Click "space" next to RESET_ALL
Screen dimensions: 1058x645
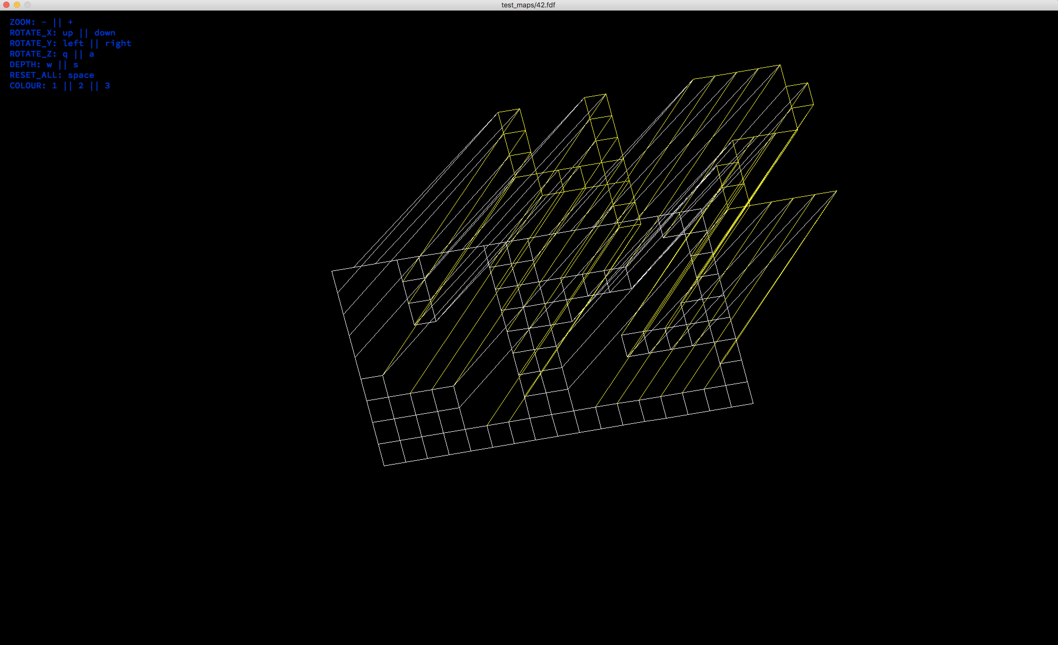click(81, 75)
